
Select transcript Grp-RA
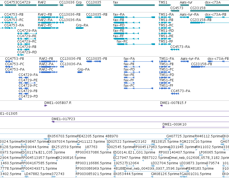[x=80, y=28]
